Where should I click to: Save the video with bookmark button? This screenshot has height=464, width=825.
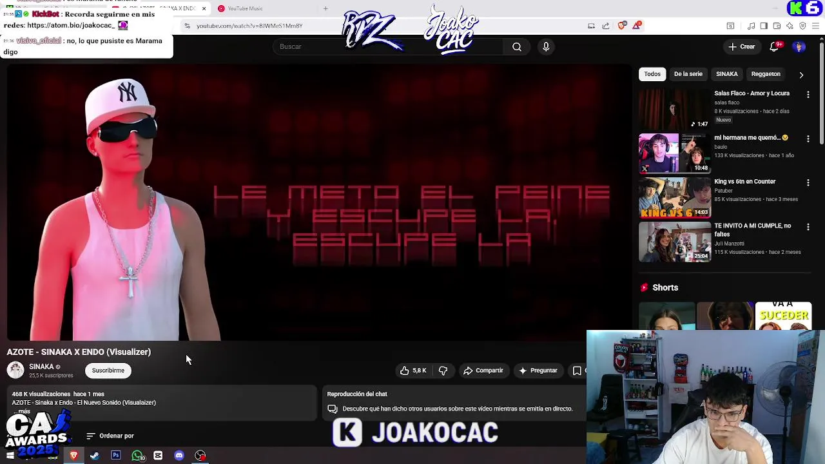(x=577, y=371)
